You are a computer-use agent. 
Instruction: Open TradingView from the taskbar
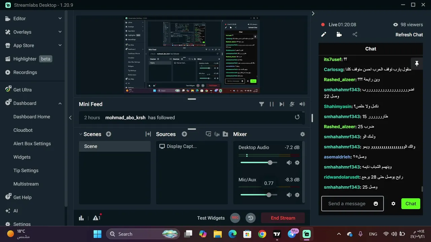(x=277, y=234)
